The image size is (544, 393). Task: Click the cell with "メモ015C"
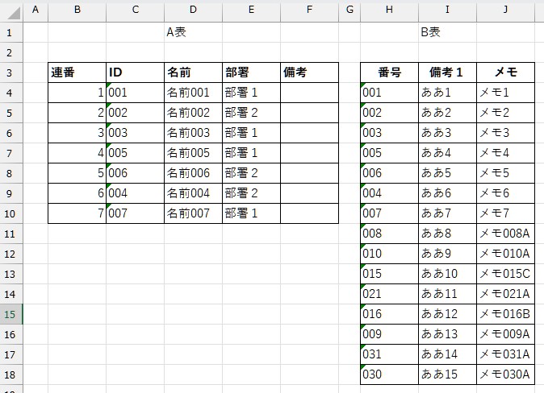click(505, 274)
